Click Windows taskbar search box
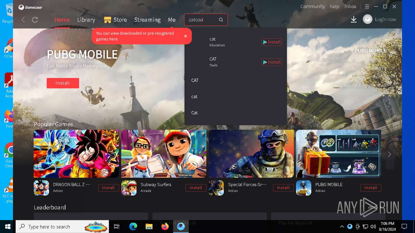 pos(63,227)
